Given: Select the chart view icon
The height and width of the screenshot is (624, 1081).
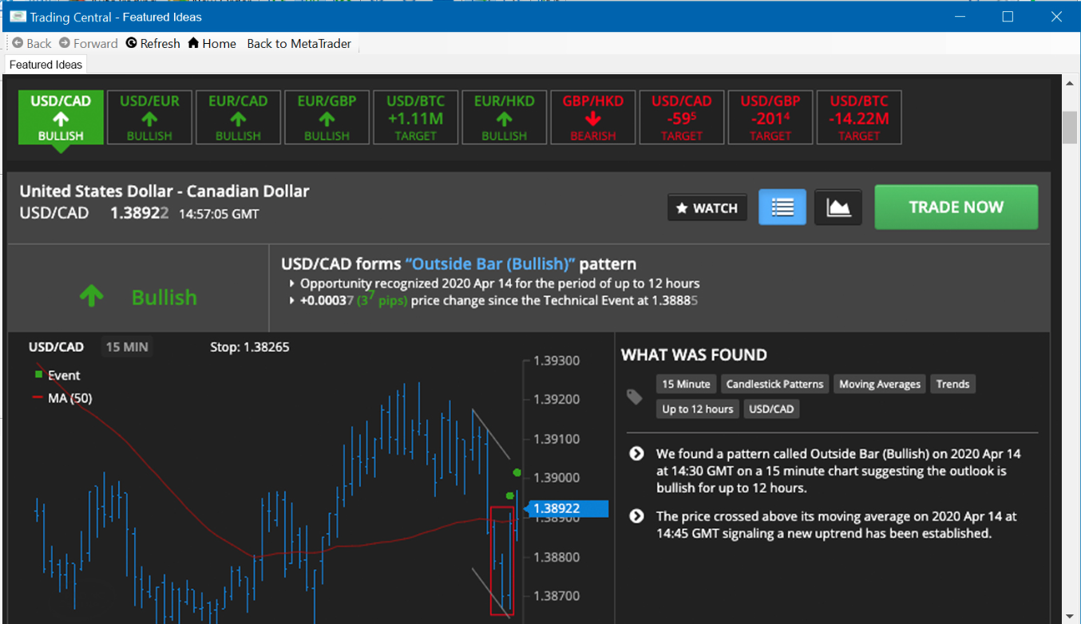Looking at the screenshot, I should (837, 207).
